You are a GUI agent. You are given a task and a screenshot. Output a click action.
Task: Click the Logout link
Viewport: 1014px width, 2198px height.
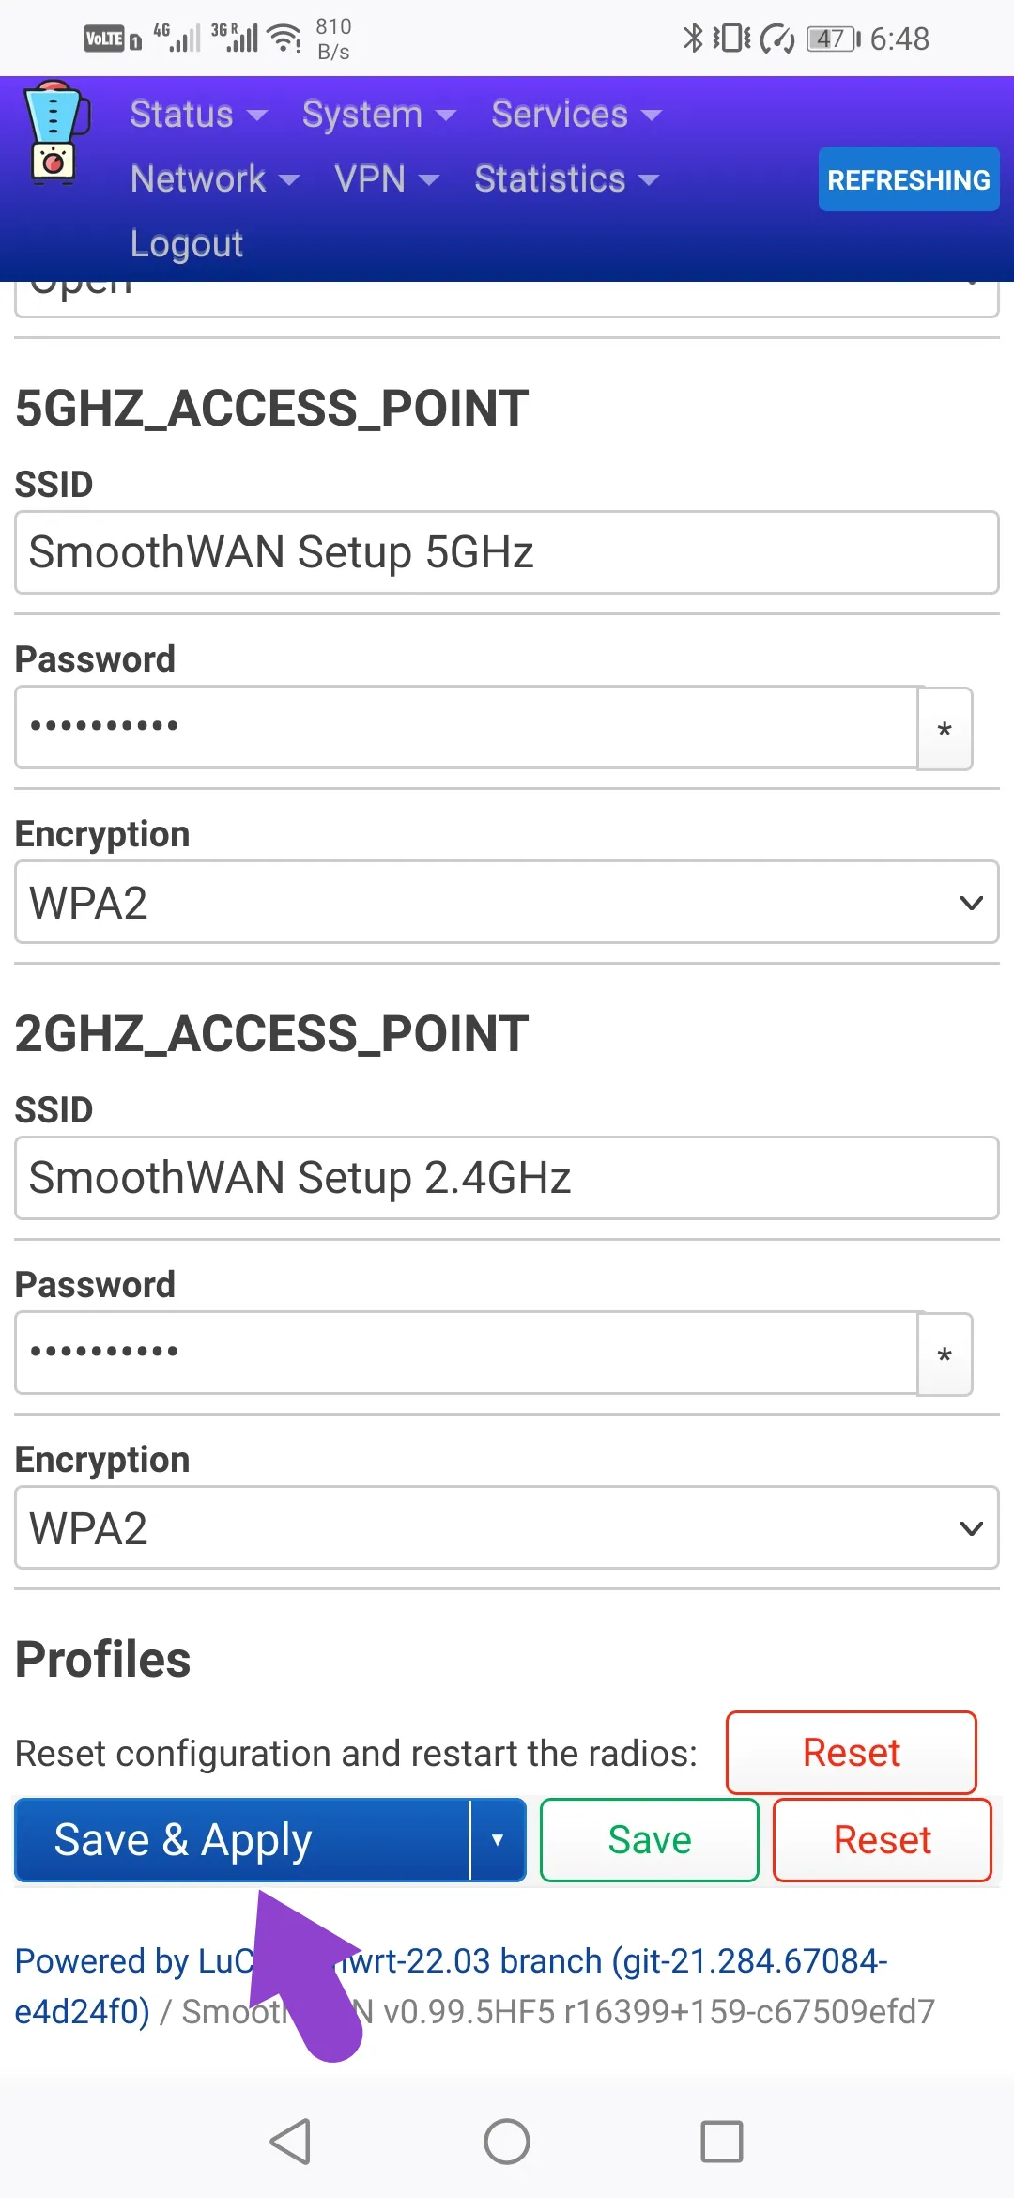(187, 243)
